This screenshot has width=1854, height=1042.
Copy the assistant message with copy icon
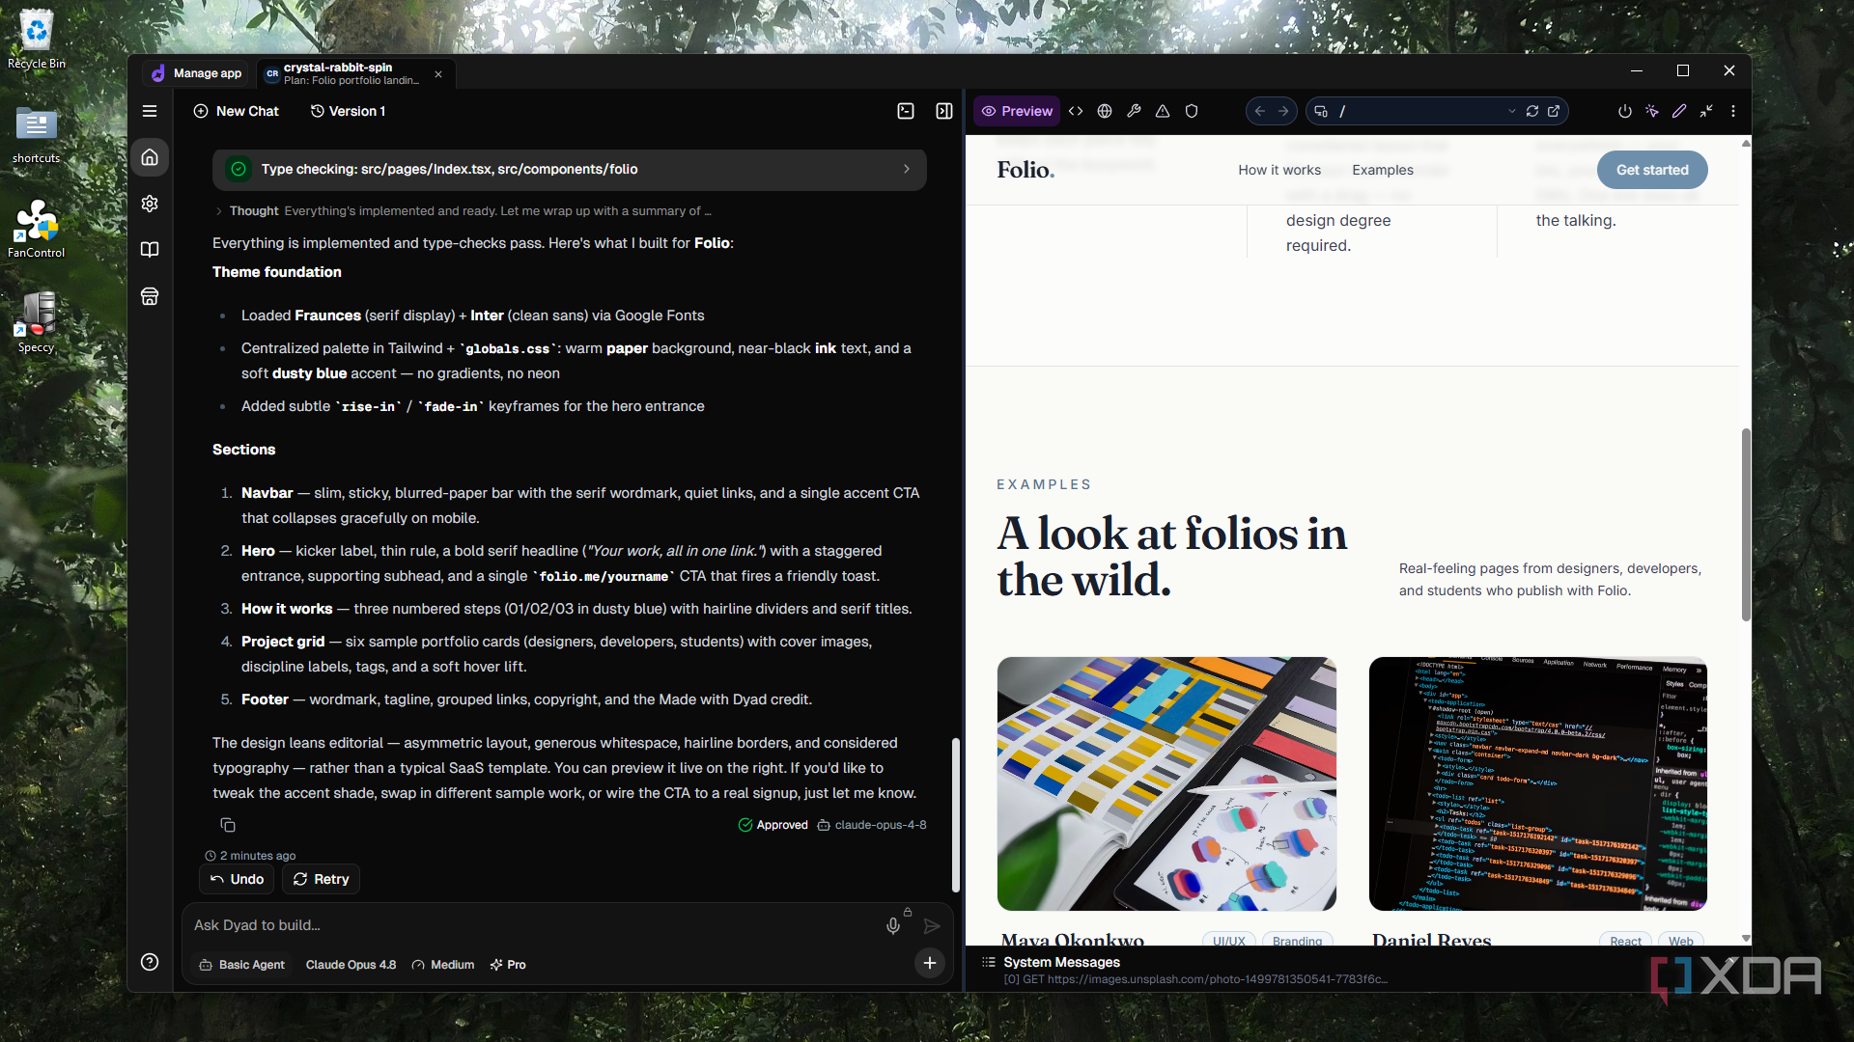coord(228,825)
